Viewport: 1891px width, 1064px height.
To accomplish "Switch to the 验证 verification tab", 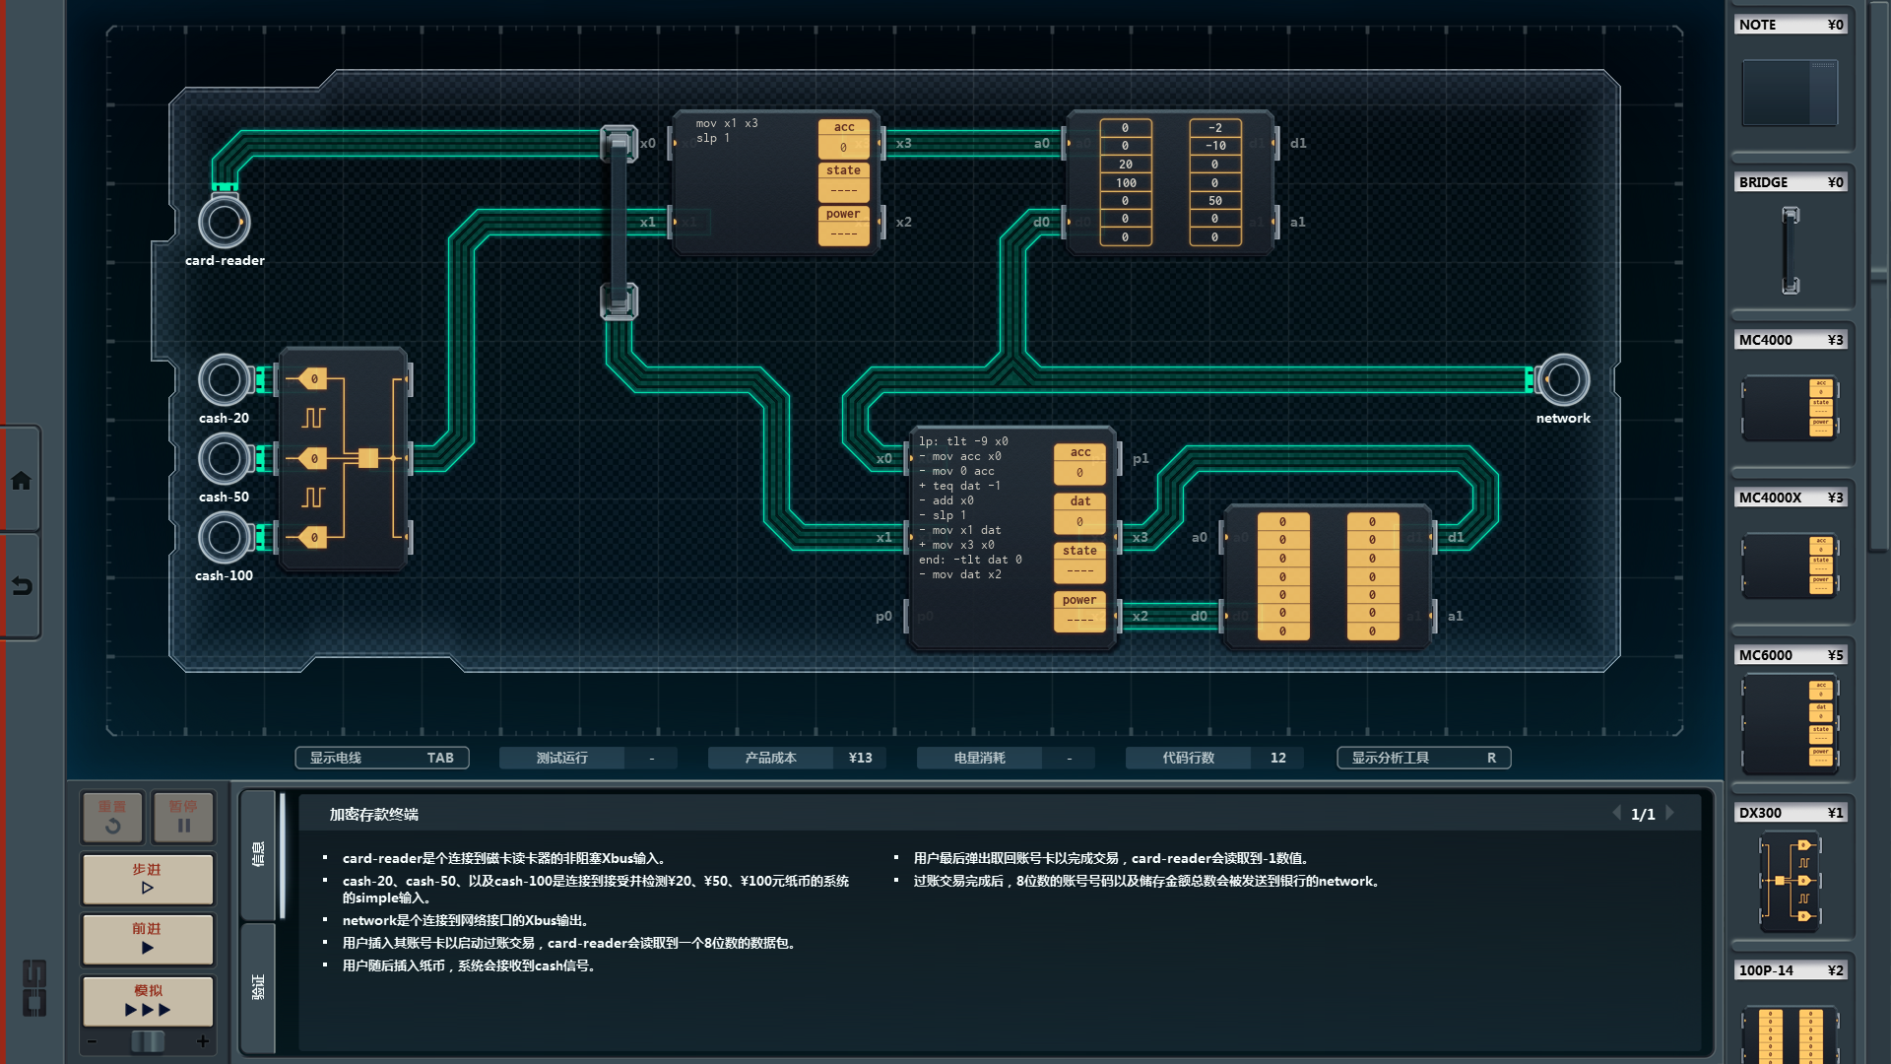I will [258, 987].
